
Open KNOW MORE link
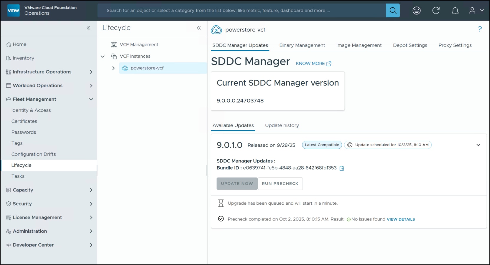314,64
